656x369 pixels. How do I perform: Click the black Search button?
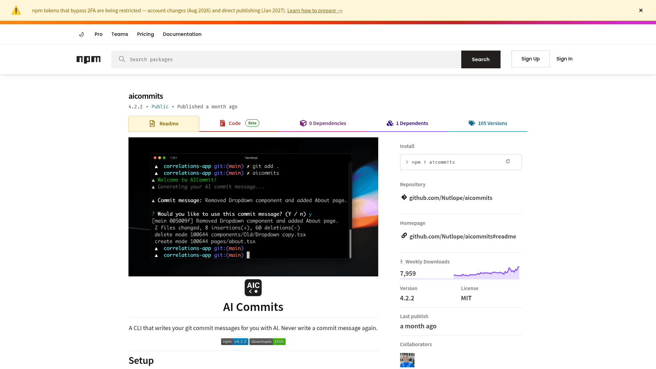point(481,59)
